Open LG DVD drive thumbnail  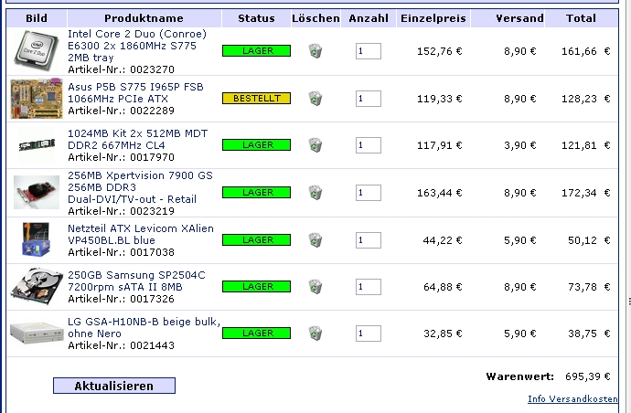point(37,333)
